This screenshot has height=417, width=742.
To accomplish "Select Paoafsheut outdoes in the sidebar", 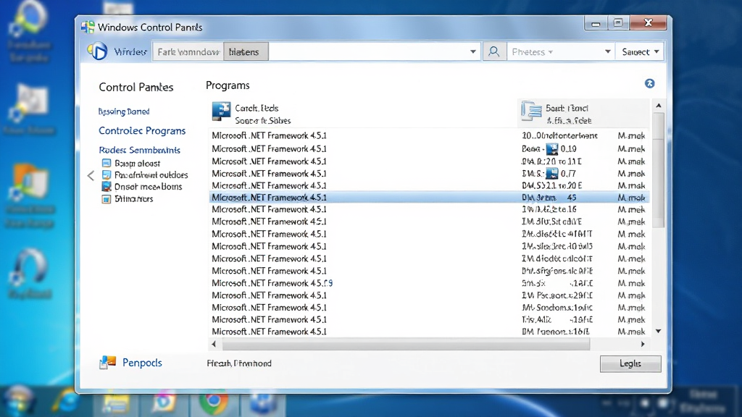I will [151, 175].
